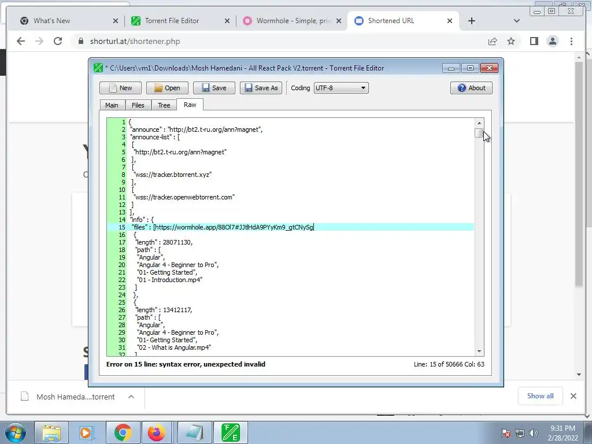Click the "02 - What is Angular.mp4" line

coord(173,347)
